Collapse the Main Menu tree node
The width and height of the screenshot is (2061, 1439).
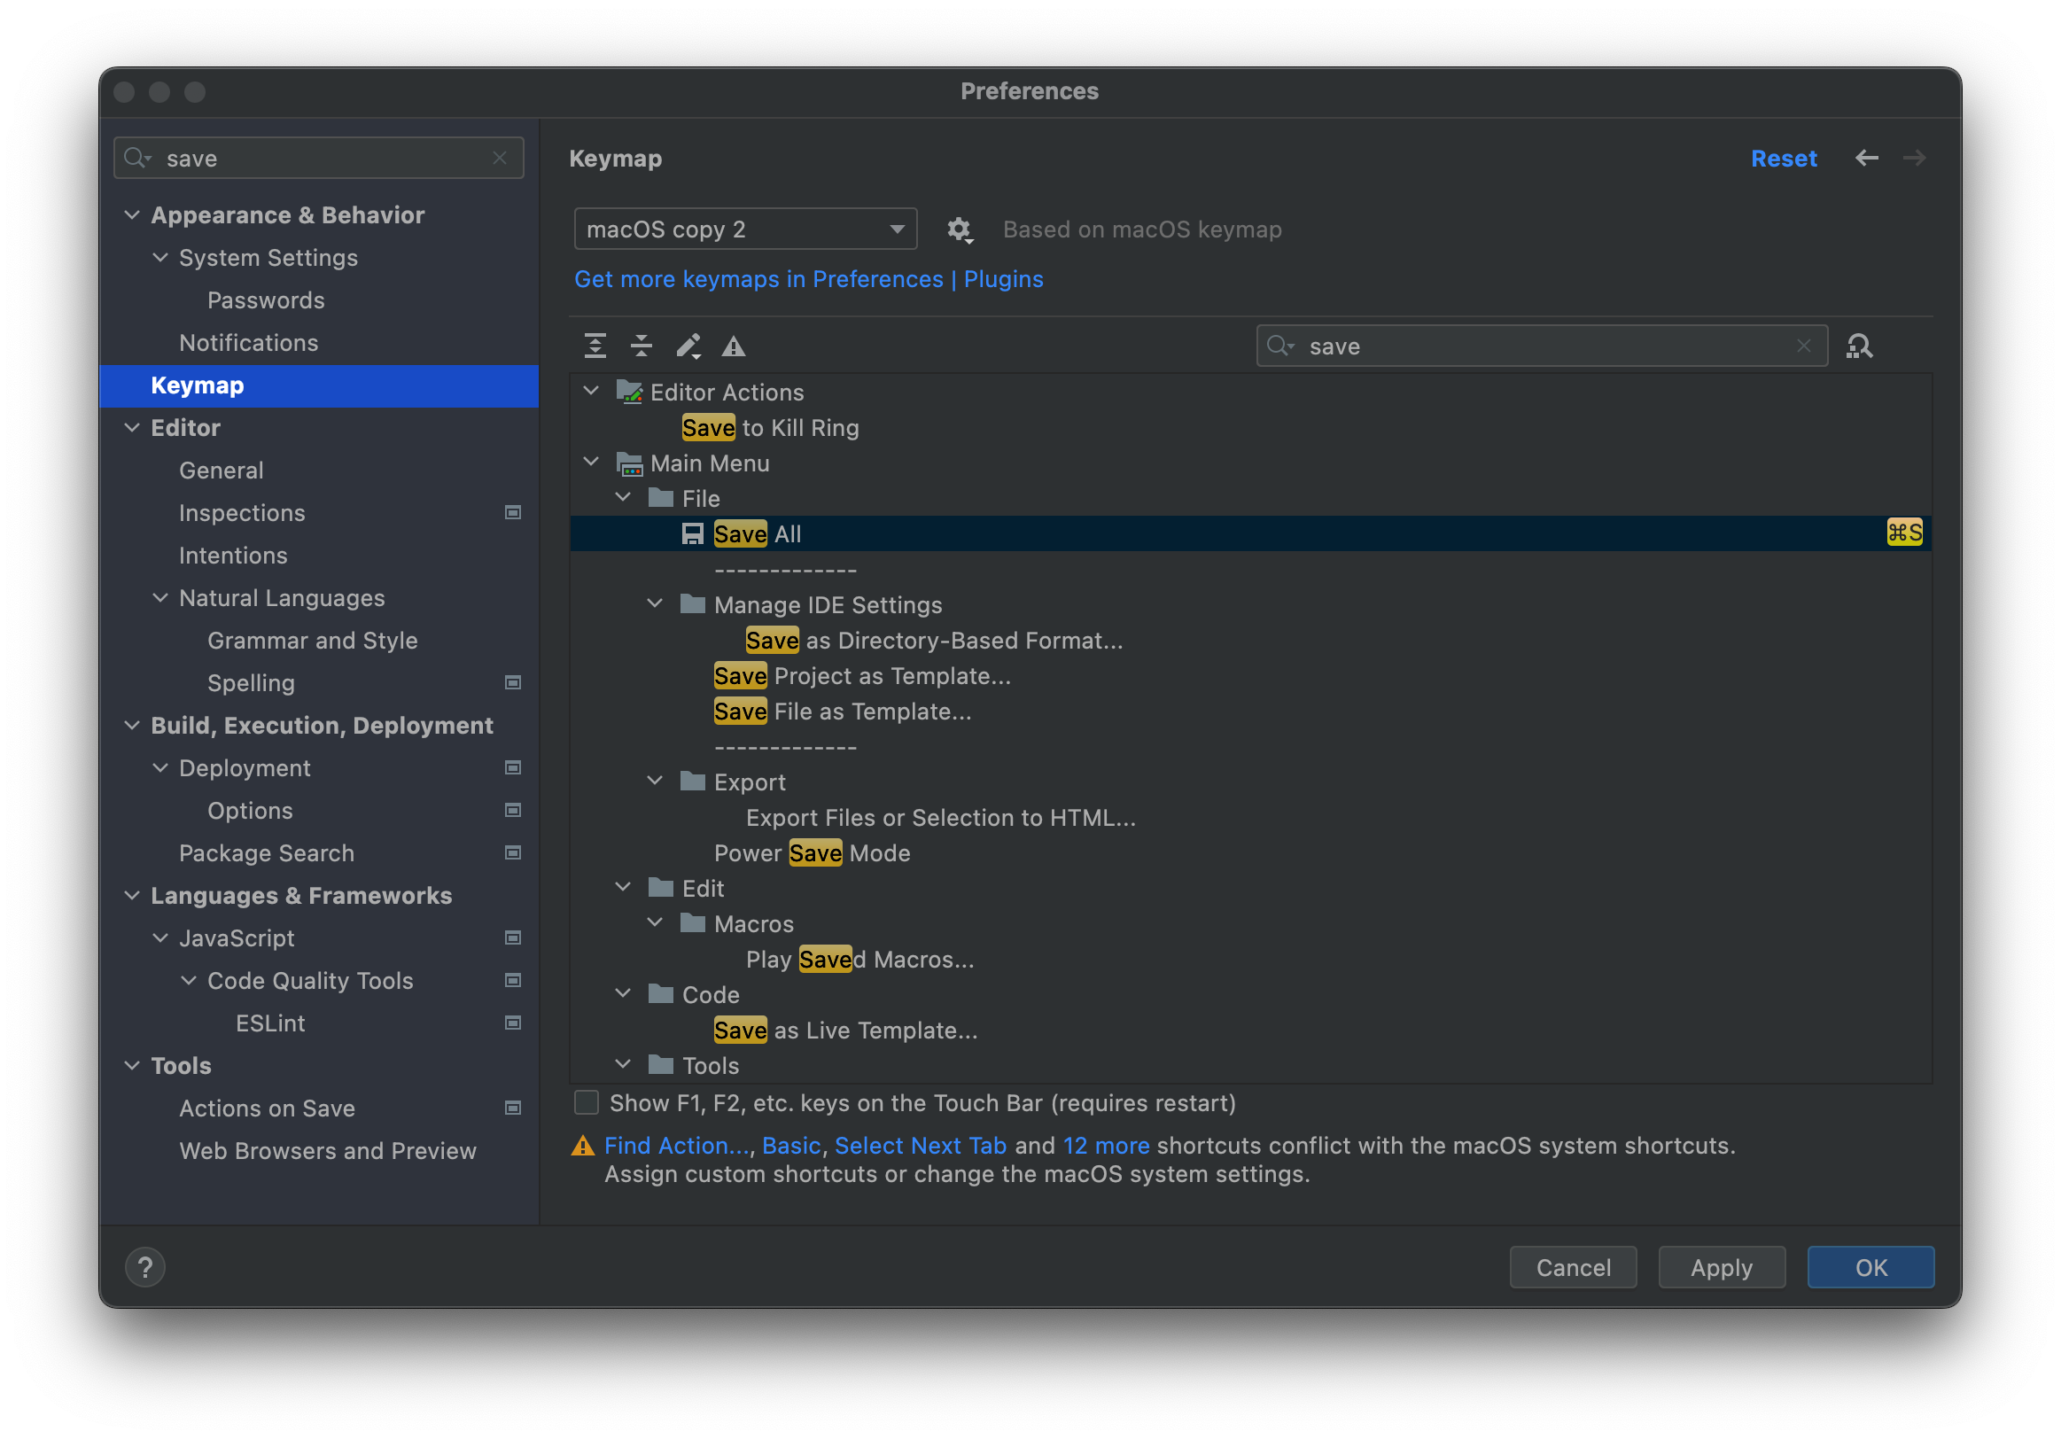(591, 463)
